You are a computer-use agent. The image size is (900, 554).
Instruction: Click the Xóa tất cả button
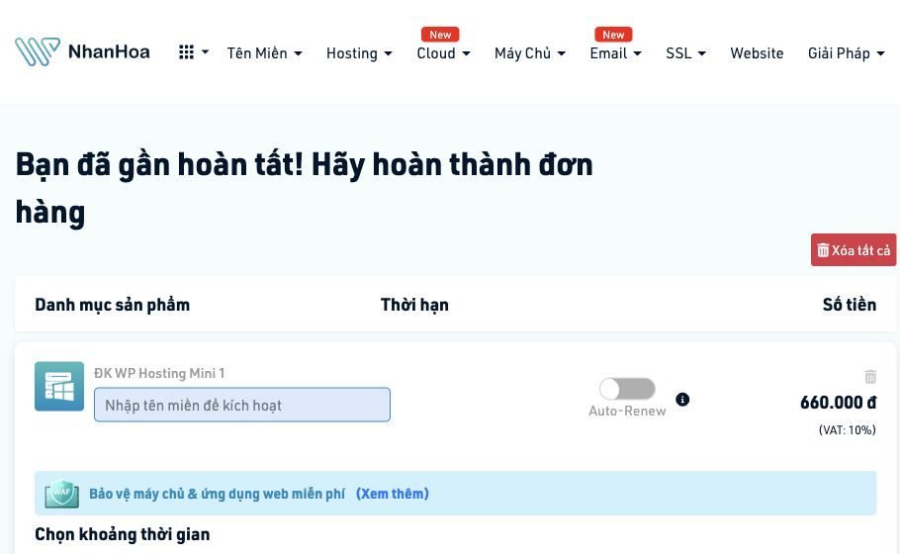tap(853, 249)
